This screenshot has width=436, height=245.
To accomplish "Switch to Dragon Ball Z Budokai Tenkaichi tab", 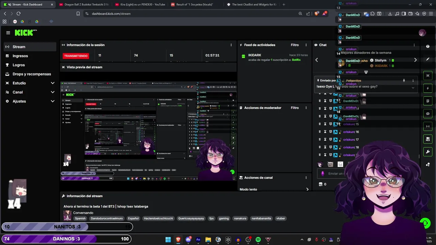I will (x=84, y=4).
